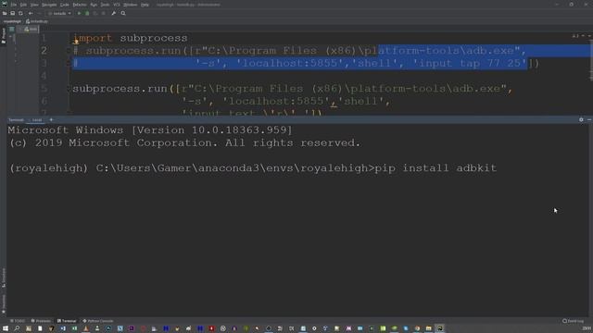Select the Local terminal session tab
The image size is (593, 333).
click(36, 120)
